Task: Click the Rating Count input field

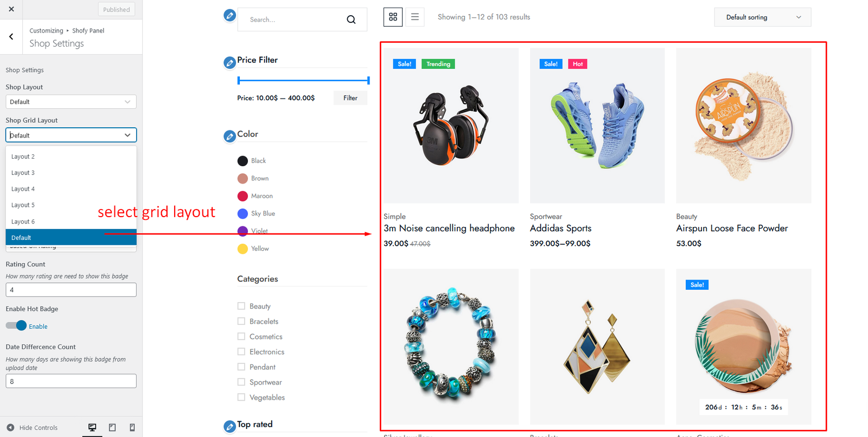Action: coord(71,290)
